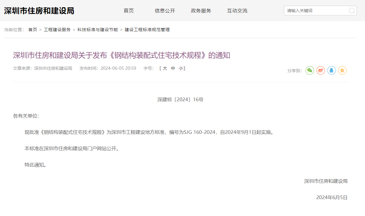
Task: Share the article to WeChat
Action: pyautogui.click(x=310, y=70)
